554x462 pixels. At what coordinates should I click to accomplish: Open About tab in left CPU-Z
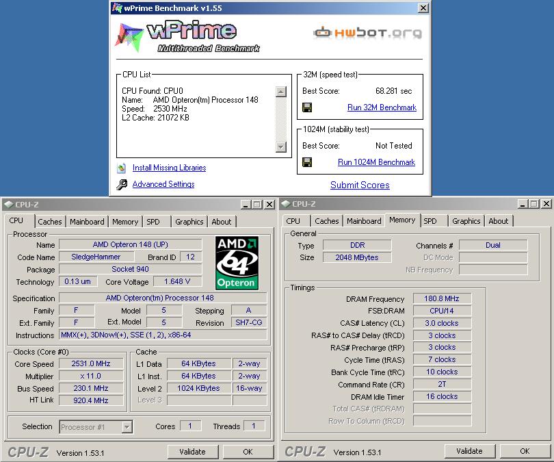pos(221,222)
